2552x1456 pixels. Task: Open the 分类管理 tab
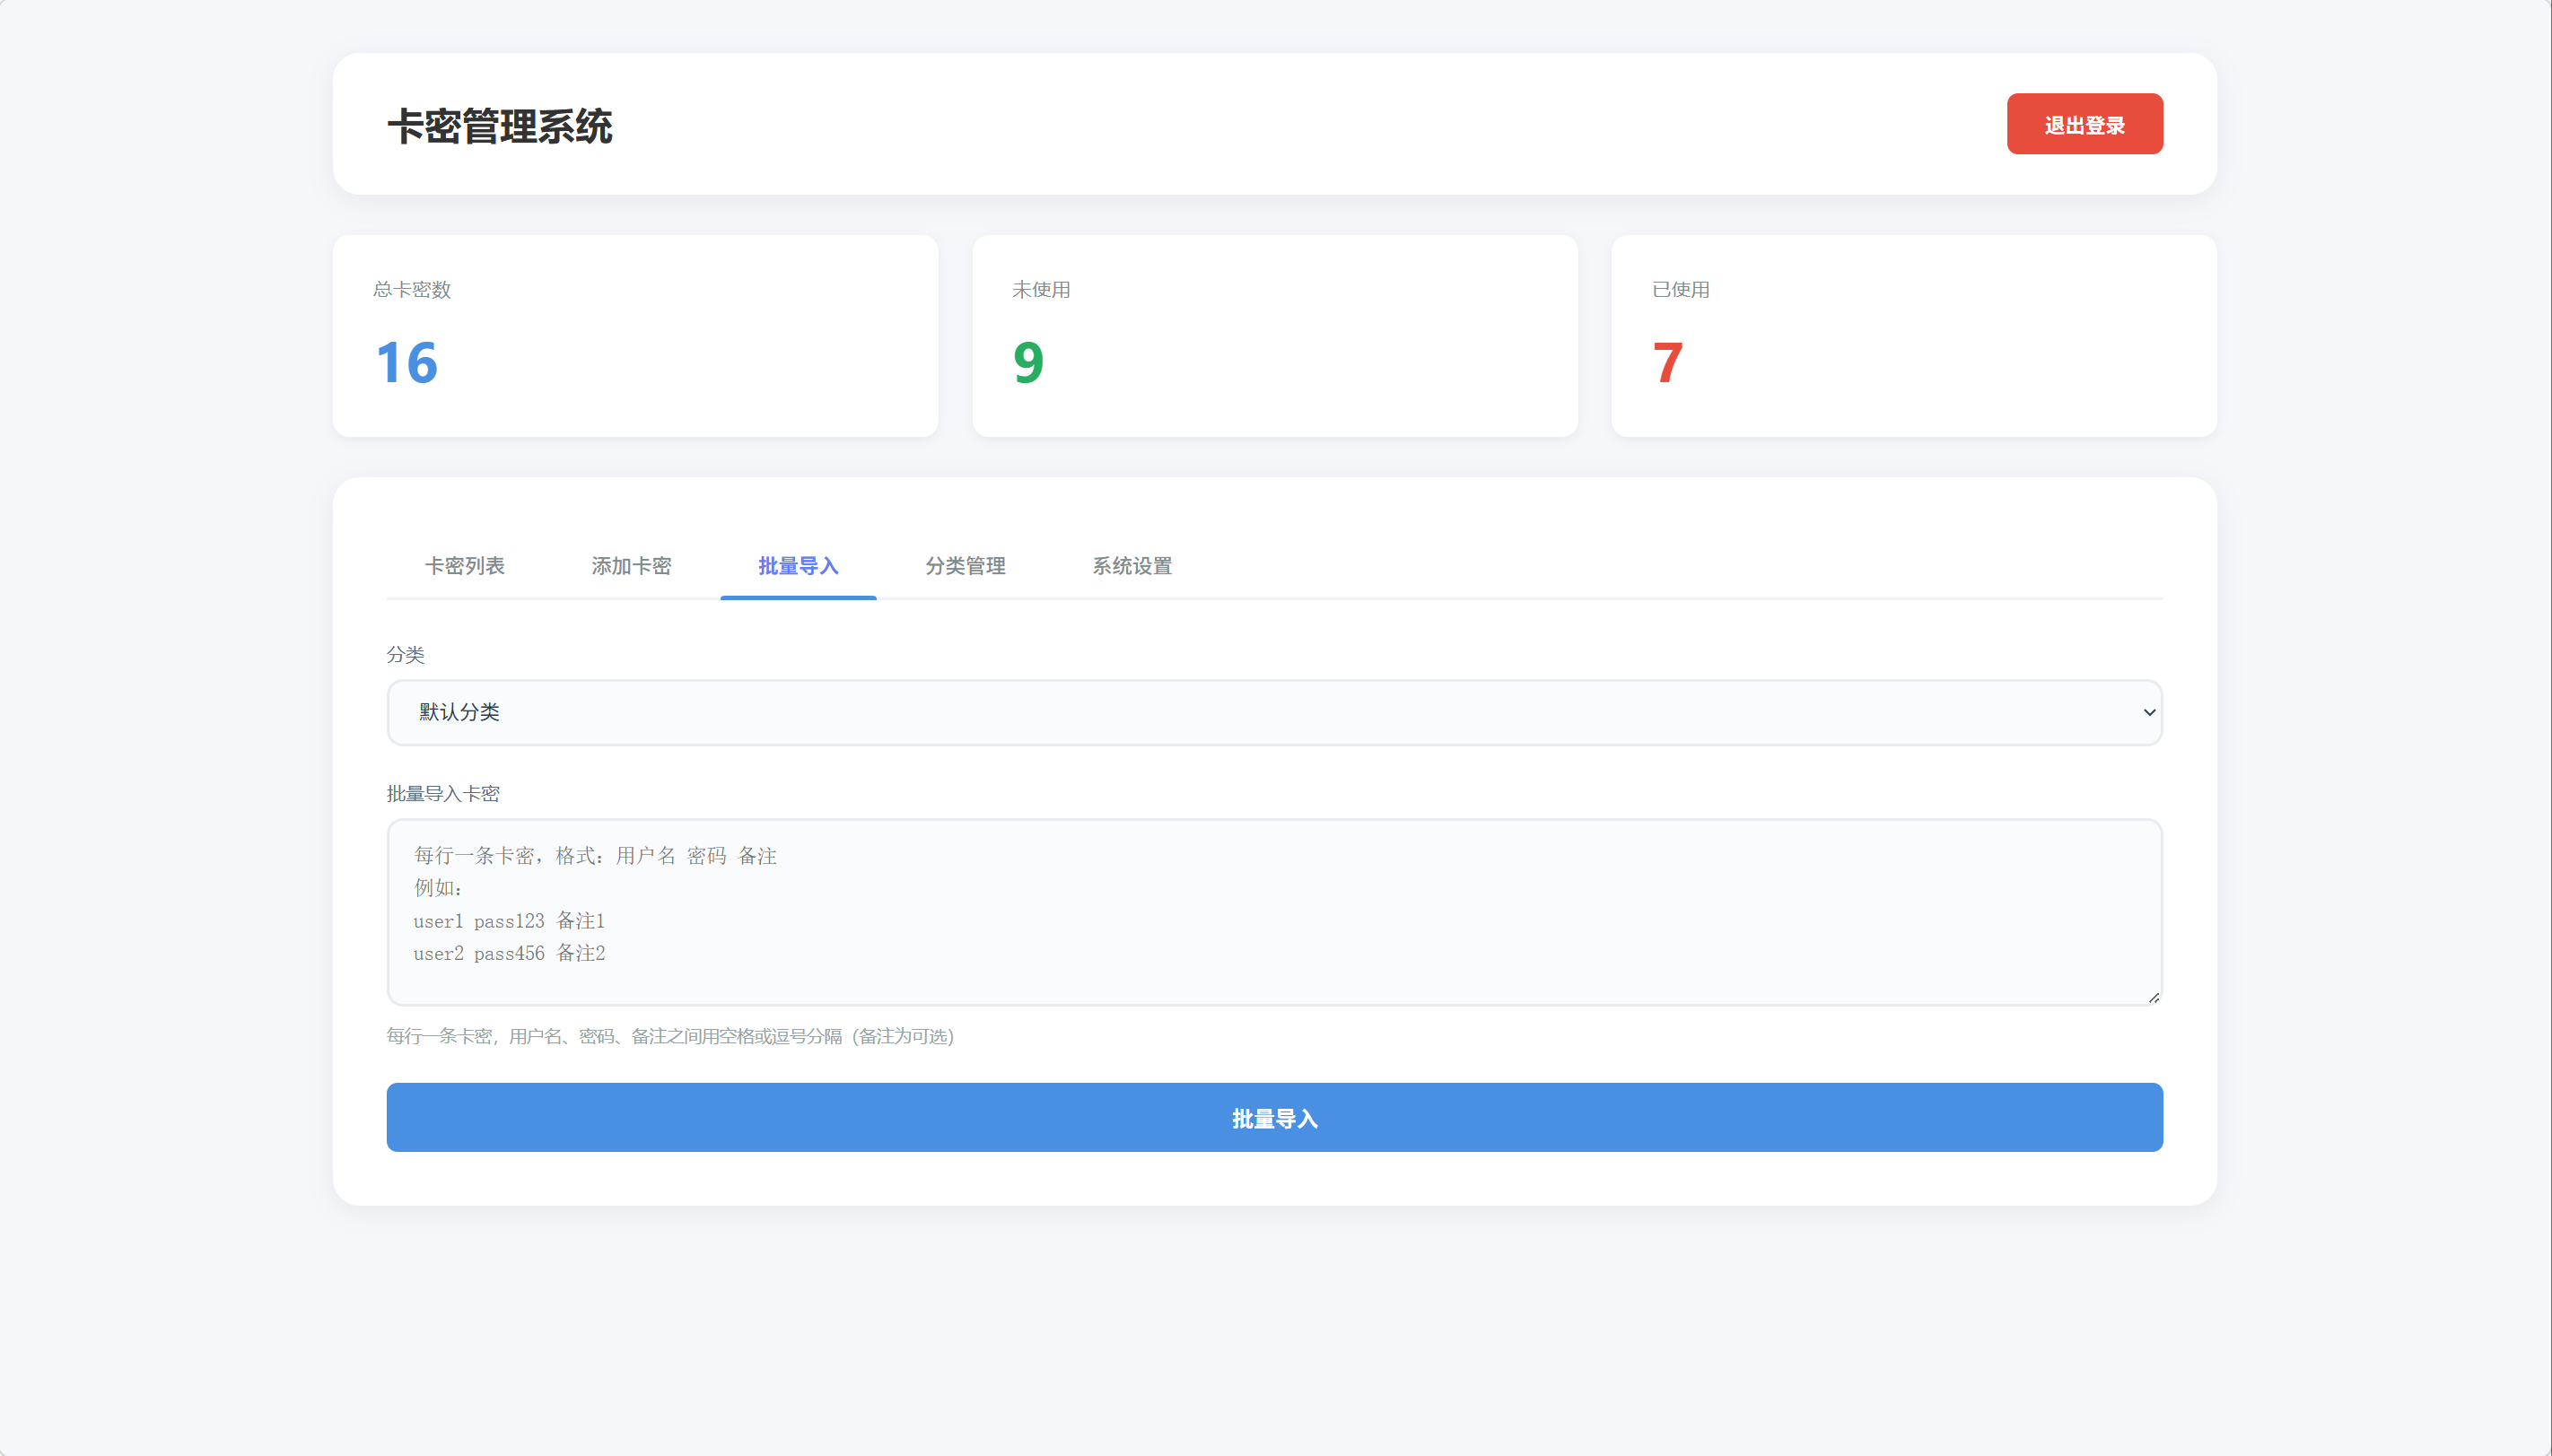964,566
